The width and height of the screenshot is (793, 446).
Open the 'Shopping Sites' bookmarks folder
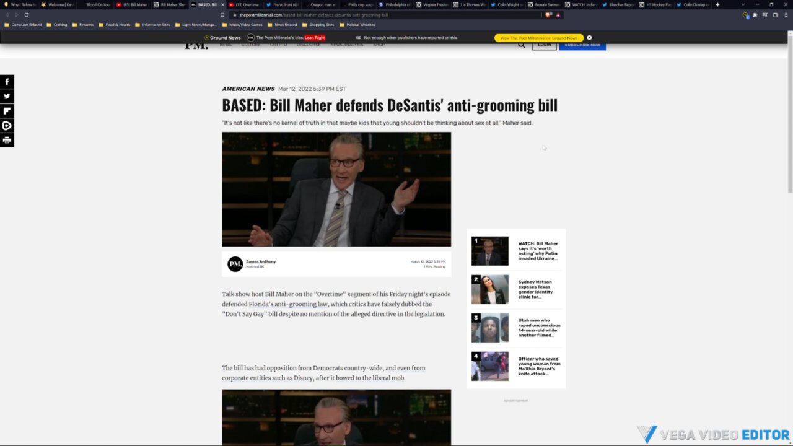pos(318,25)
